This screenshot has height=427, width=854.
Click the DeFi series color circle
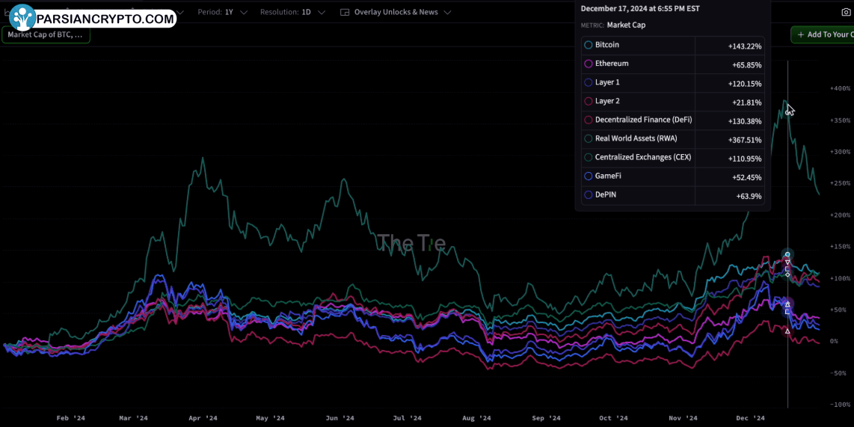[589, 120]
